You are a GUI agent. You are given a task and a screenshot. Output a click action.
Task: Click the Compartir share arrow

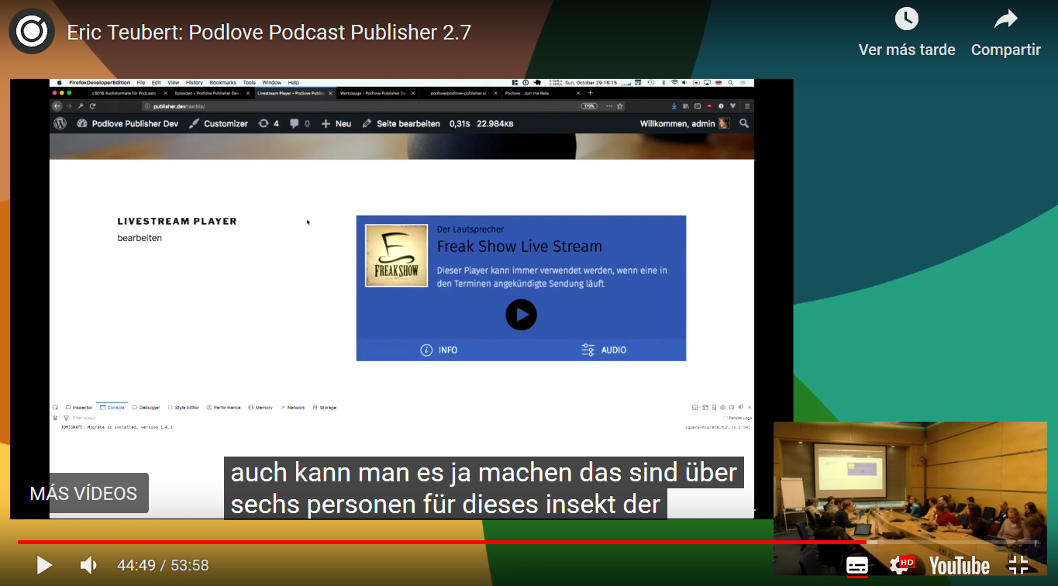pos(1005,19)
